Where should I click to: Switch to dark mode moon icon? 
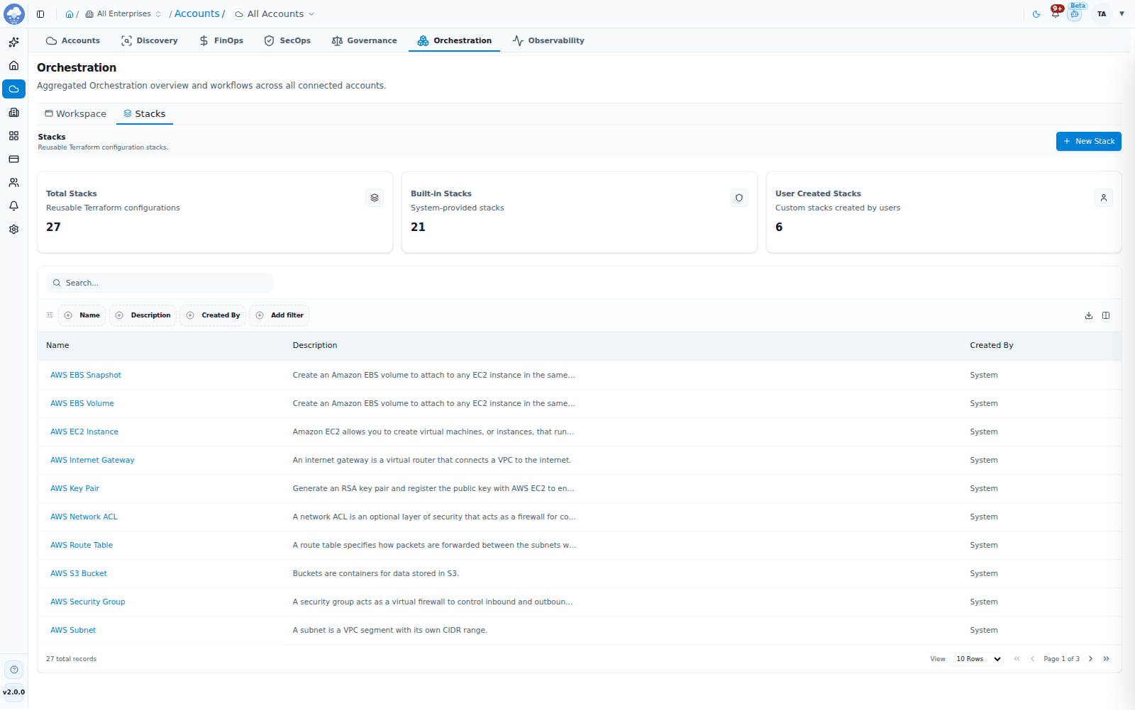click(1036, 14)
